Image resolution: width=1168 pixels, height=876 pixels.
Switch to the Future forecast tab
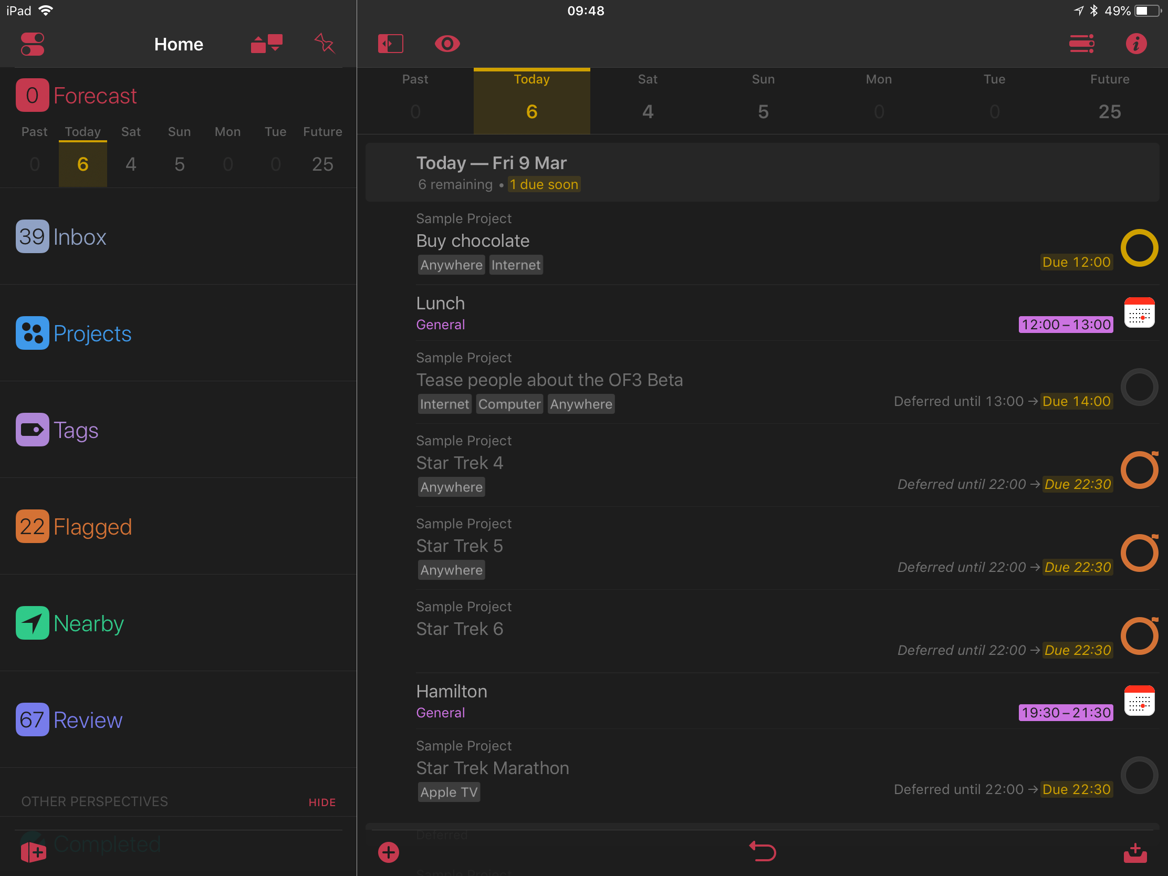click(x=1109, y=100)
